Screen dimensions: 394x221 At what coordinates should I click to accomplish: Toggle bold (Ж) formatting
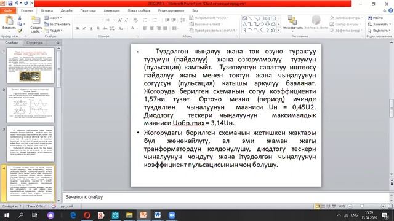[x=78, y=29]
